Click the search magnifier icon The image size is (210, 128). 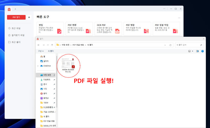coord(201,45)
